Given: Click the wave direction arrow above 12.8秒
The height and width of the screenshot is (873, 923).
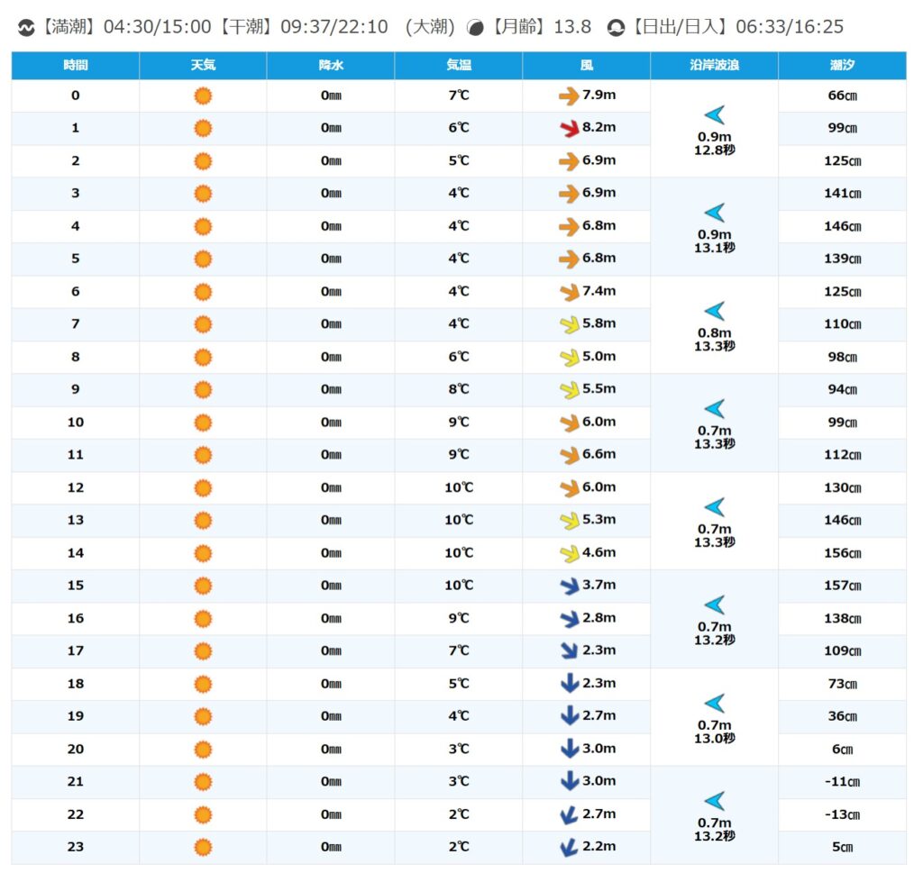Looking at the screenshot, I should tap(714, 114).
